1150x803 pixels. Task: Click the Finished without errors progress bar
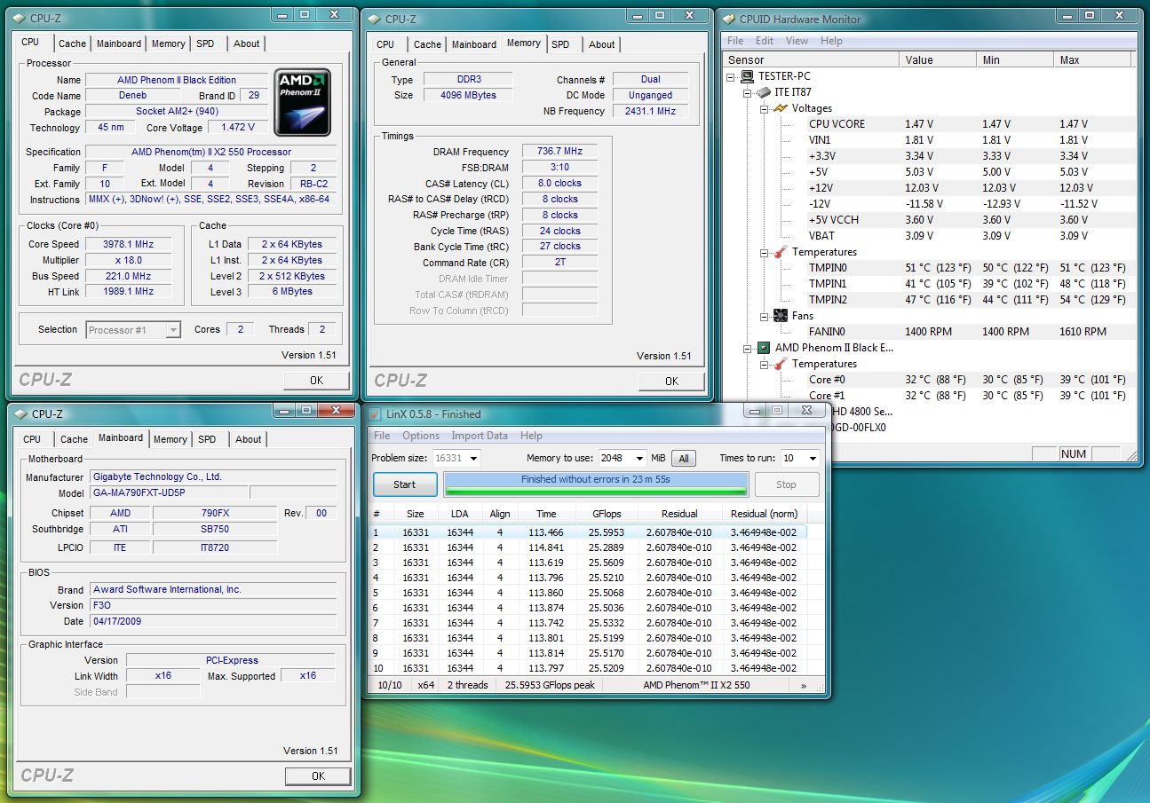(x=596, y=484)
